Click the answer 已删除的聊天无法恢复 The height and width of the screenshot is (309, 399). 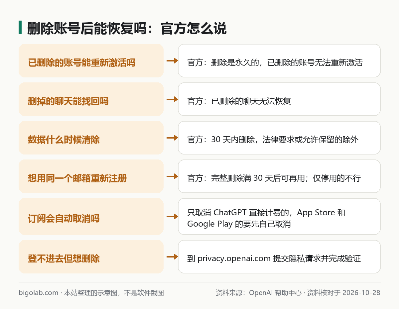[x=279, y=99]
